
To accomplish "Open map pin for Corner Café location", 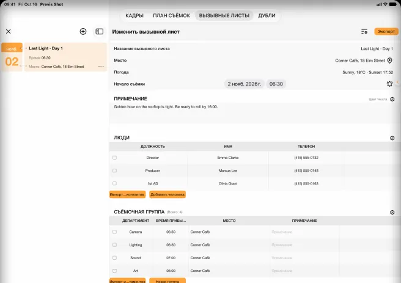I will 389,61.
